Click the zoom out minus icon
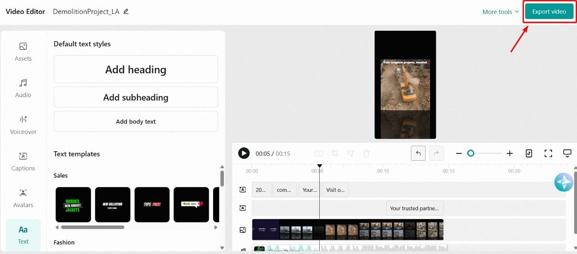The image size is (577, 254). click(x=459, y=153)
